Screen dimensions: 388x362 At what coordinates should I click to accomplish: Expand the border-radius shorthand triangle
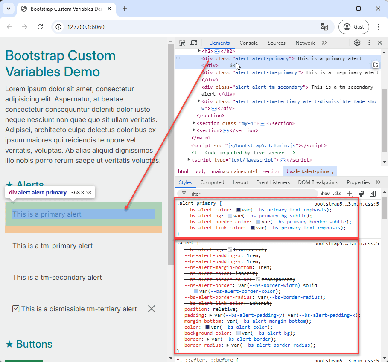[228, 345]
